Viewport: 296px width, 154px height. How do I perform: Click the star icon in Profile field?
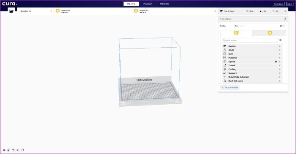point(281,26)
